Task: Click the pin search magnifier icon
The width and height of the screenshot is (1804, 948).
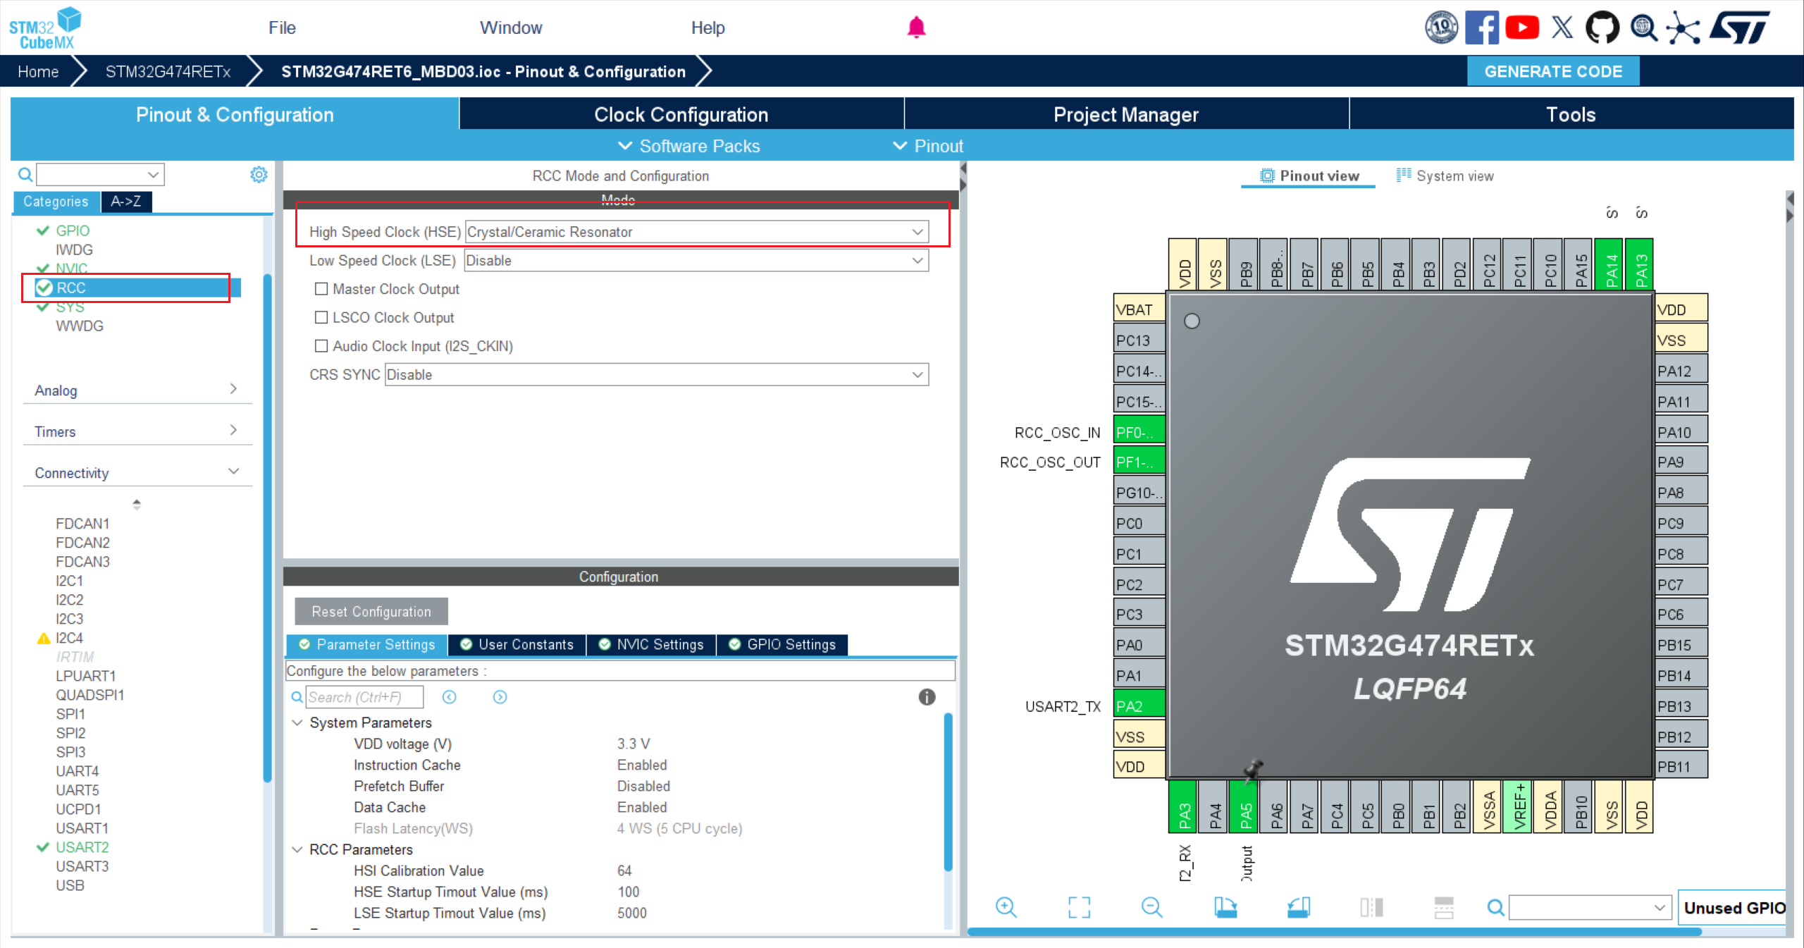Action: click(1495, 907)
